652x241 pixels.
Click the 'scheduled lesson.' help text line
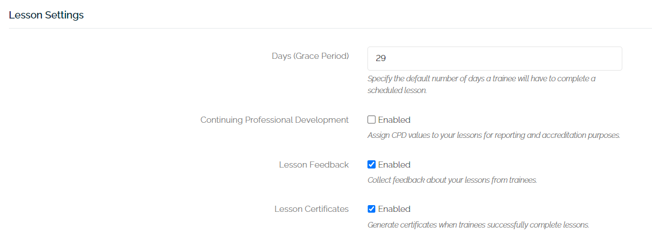(x=397, y=90)
